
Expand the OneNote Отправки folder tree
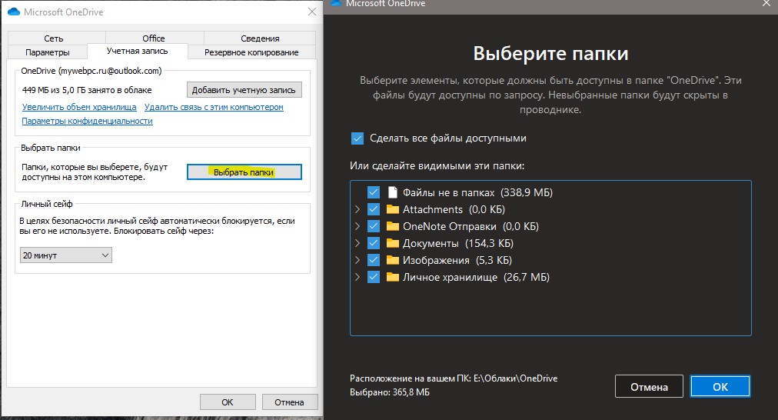357,226
